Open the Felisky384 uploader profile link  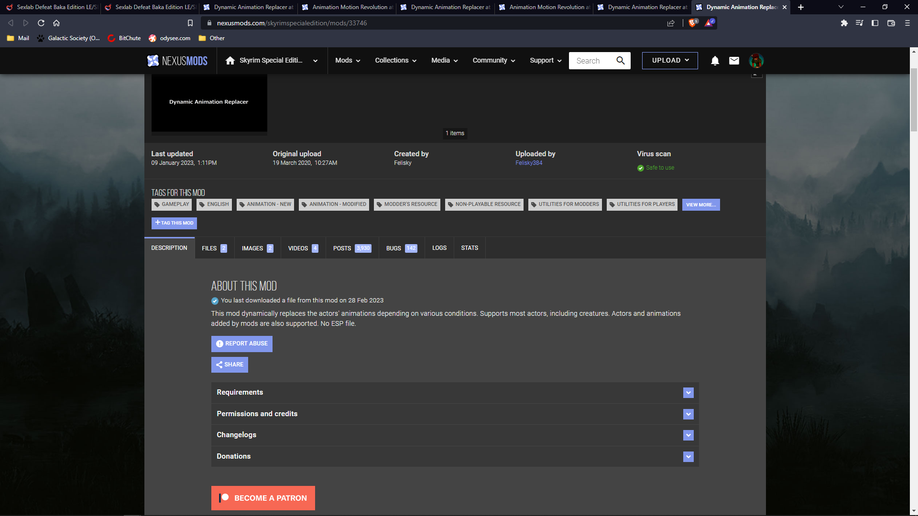click(528, 162)
